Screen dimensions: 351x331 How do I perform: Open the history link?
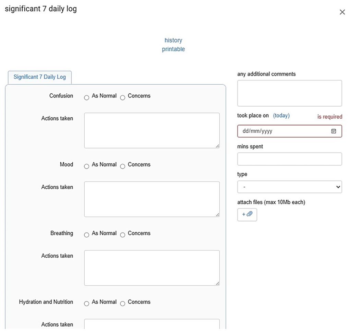pos(173,40)
